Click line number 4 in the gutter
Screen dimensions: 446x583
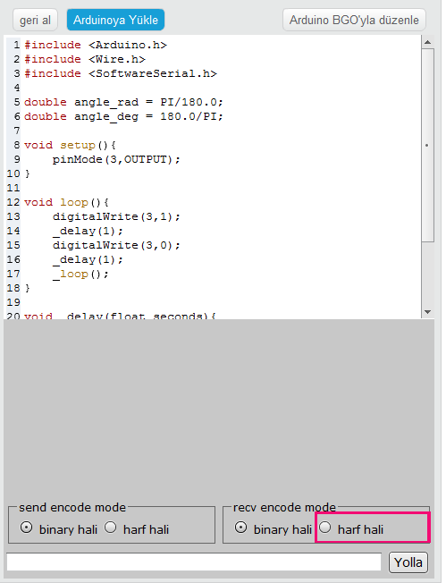tap(17, 88)
